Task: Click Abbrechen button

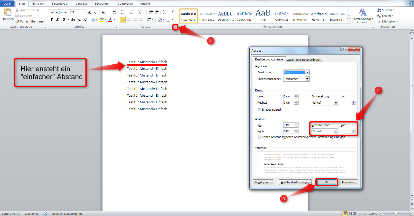Action: 348,182
